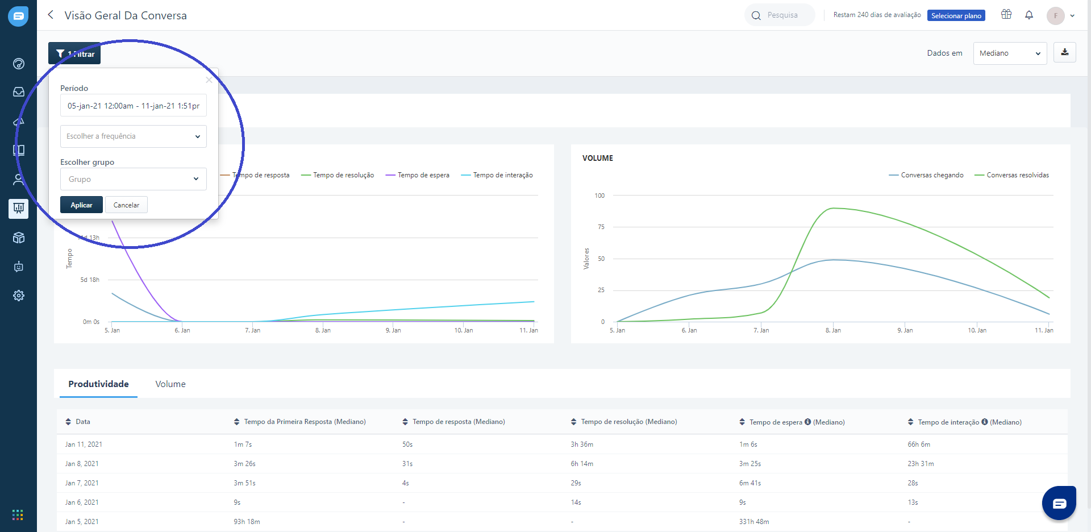Click the 331h 48m cell

(x=754, y=522)
